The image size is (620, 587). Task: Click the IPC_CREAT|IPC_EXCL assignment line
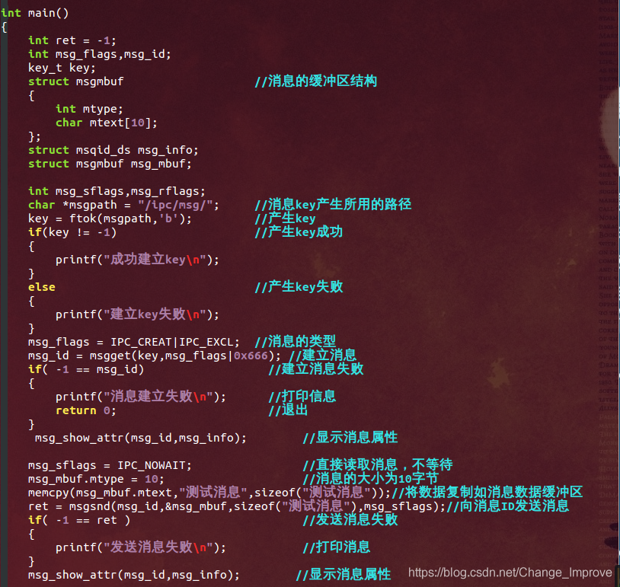point(133,342)
